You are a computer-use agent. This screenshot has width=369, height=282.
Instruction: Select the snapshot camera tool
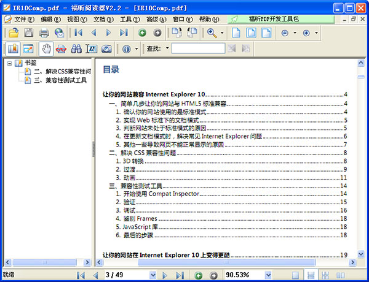[106, 49]
